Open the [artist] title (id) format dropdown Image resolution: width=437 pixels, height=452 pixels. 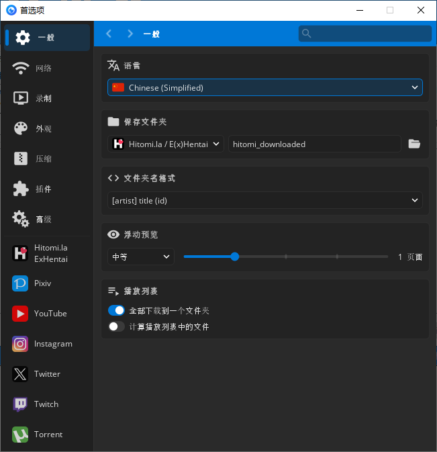(264, 200)
